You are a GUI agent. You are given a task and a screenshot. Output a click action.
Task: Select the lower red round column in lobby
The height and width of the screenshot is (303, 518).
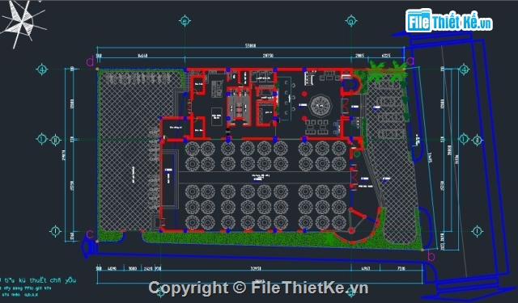pyautogui.click(x=304, y=118)
